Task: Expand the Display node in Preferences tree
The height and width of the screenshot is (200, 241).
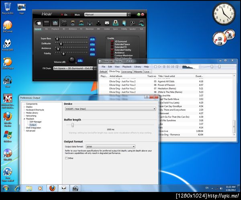Action: click(24, 107)
